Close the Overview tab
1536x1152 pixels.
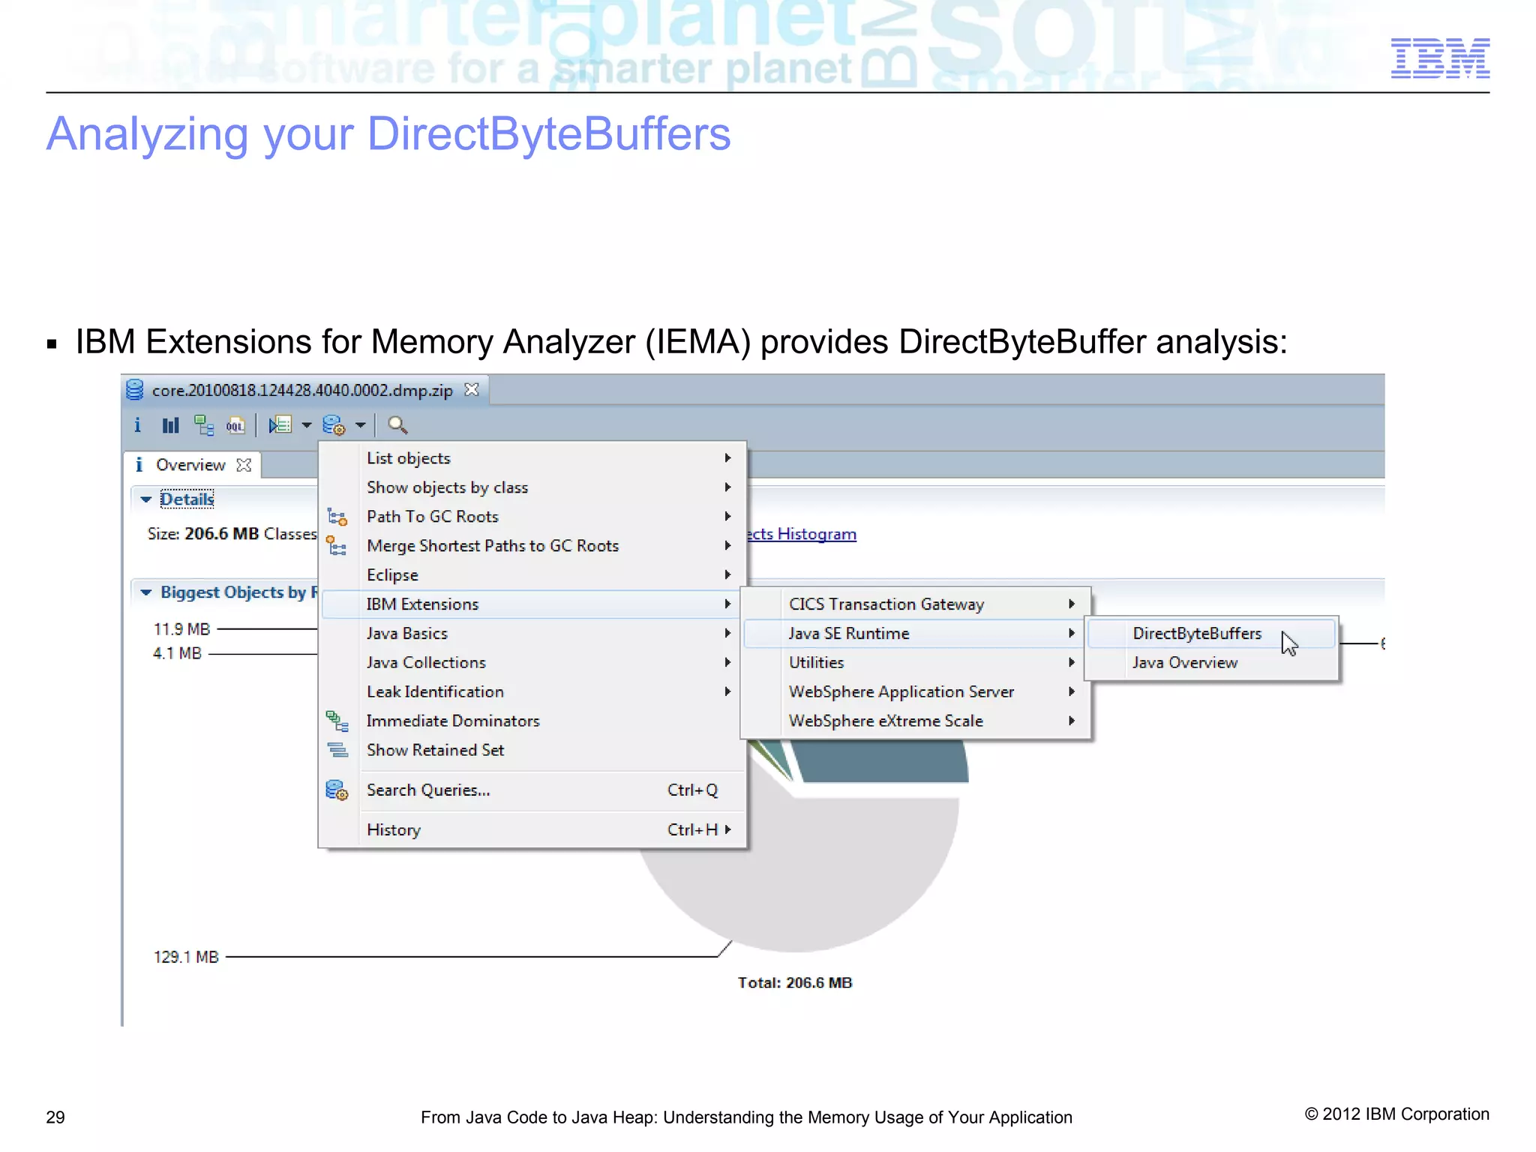pyautogui.click(x=244, y=465)
